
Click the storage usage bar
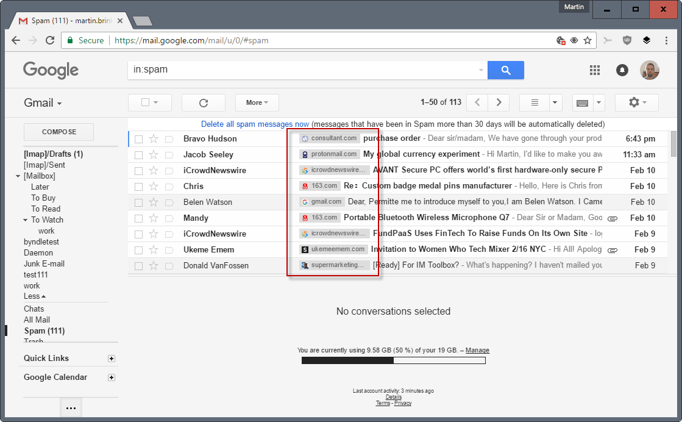[x=393, y=360]
